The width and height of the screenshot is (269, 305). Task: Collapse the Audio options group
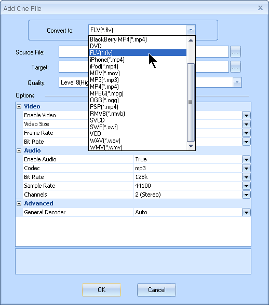(x=19, y=151)
